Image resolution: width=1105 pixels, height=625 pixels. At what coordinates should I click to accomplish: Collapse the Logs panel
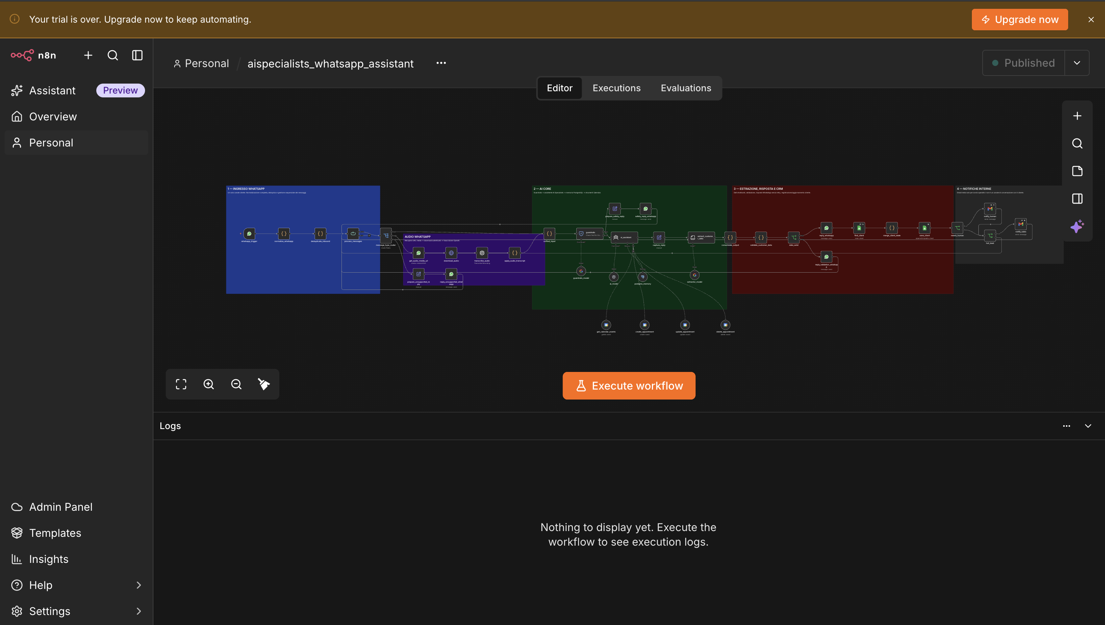point(1088,426)
